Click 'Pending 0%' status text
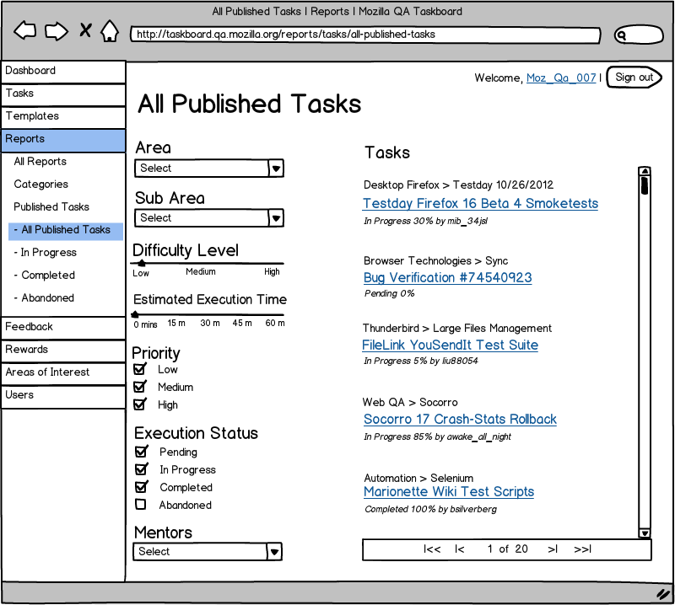675x605 pixels. (x=389, y=293)
